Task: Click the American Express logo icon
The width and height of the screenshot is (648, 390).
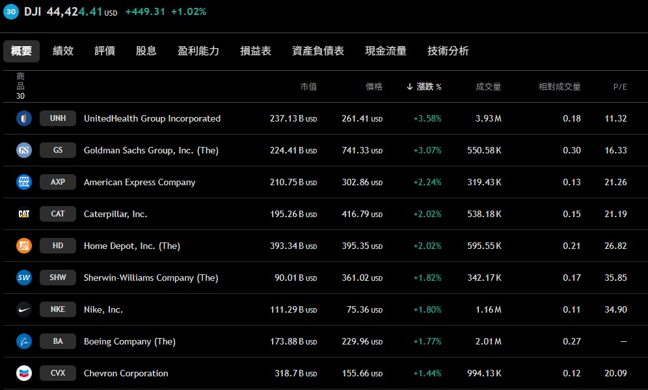Action: pyautogui.click(x=24, y=182)
